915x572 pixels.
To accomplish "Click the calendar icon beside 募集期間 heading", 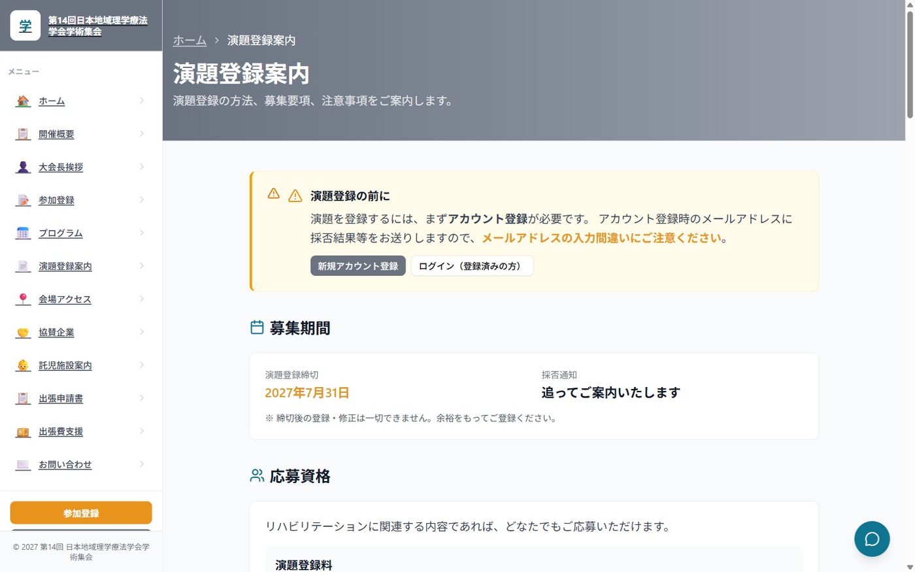I will click(x=257, y=328).
